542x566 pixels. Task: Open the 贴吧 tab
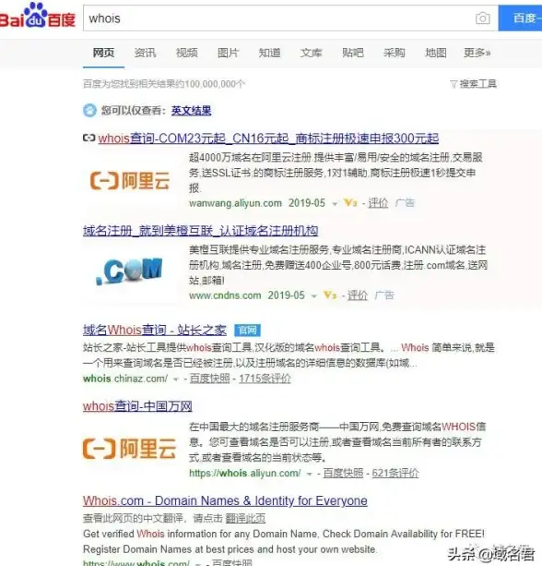pyautogui.click(x=353, y=53)
